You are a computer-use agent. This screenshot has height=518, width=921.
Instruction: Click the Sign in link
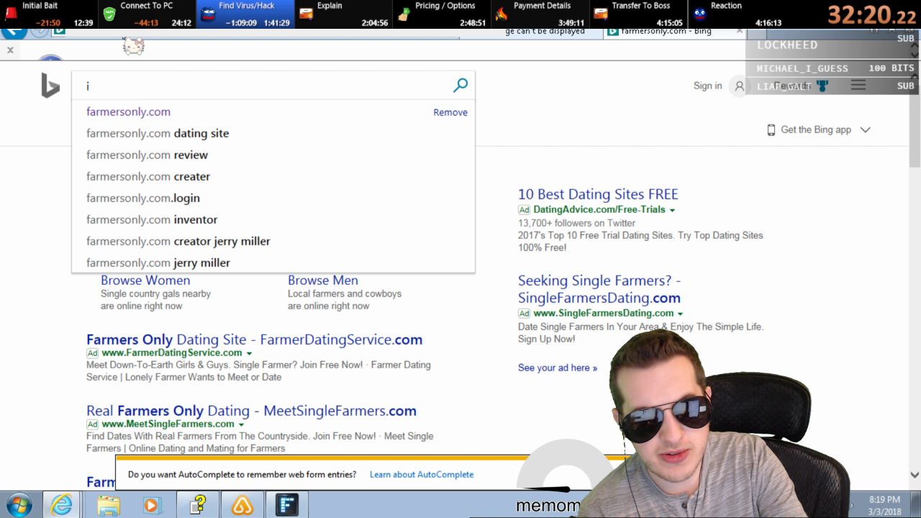pyautogui.click(x=707, y=86)
